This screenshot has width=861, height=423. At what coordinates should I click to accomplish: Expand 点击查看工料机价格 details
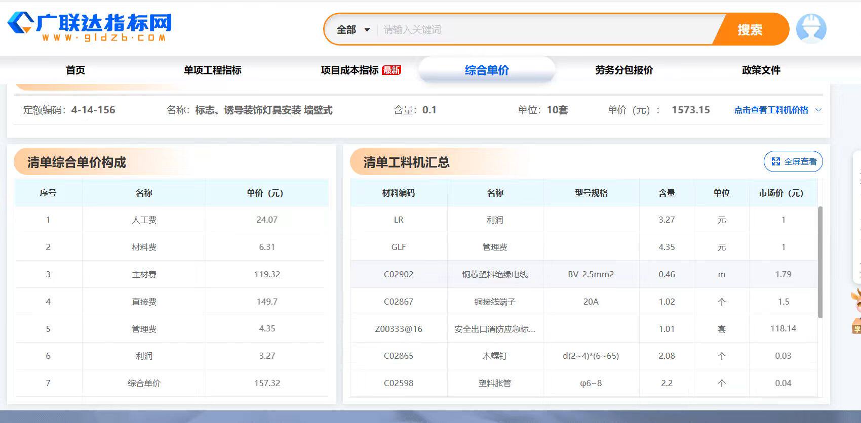pos(777,110)
